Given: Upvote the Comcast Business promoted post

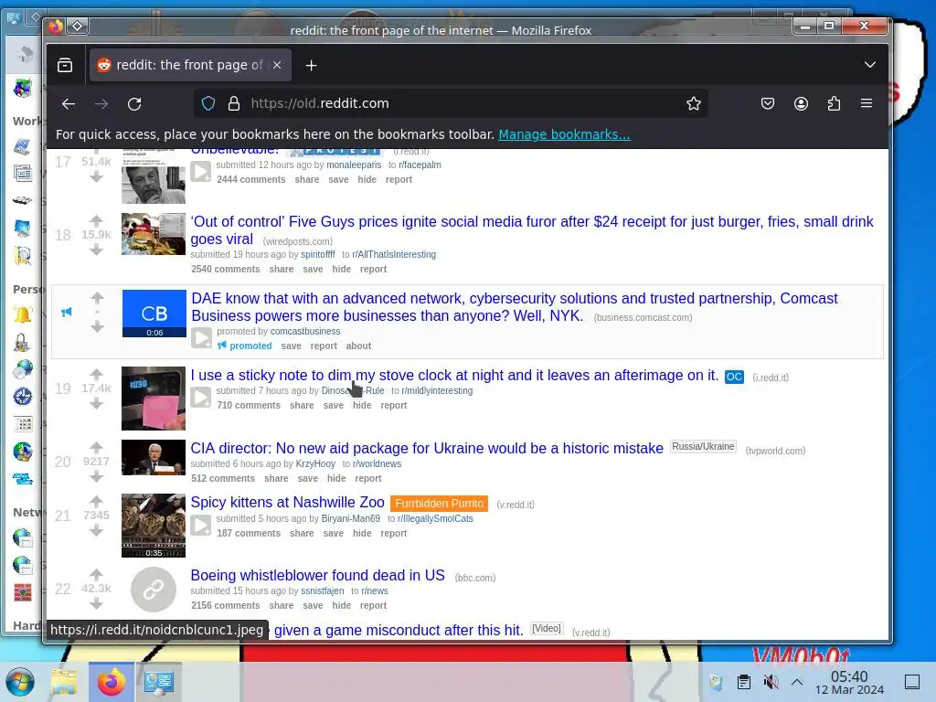Looking at the screenshot, I should (x=97, y=297).
